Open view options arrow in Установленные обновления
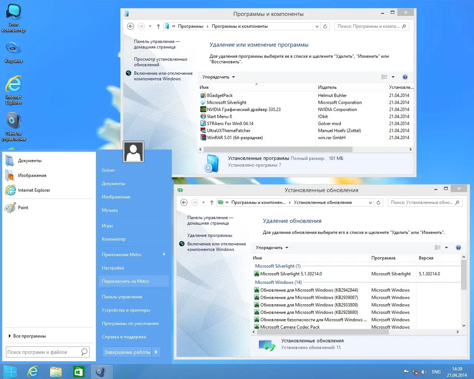474x379 pixels. point(446,248)
